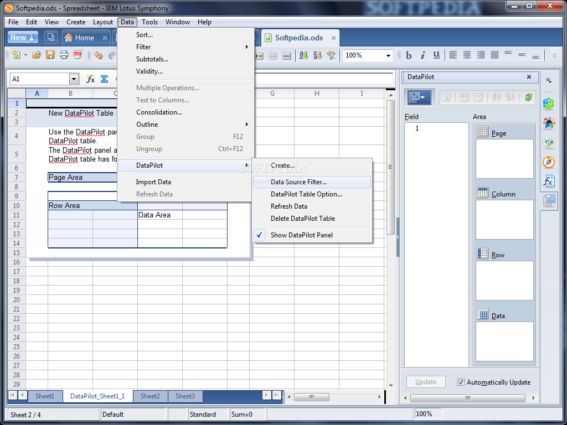Center align text in toolbar

pos(466,55)
